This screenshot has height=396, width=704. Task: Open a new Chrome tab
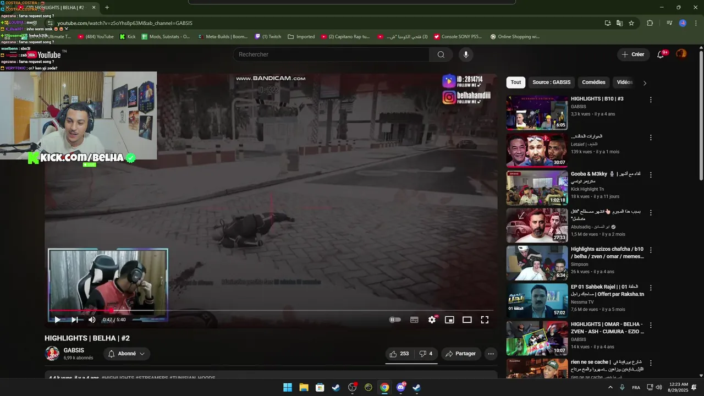click(107, 8)
